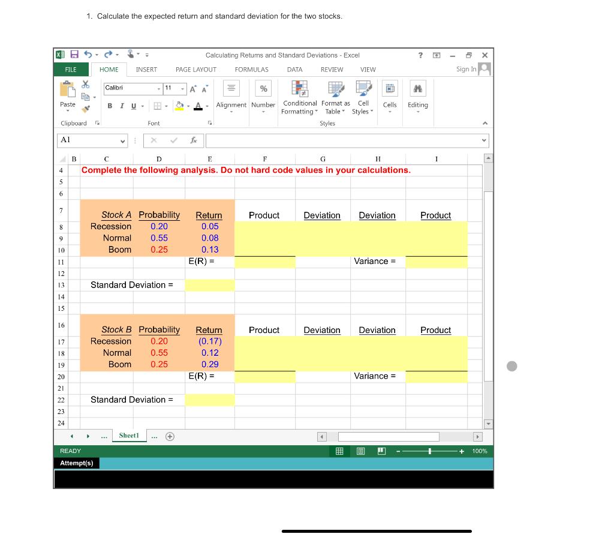Click the Insert Function fx button
The image size is (614, 537).
click(194, 140)
